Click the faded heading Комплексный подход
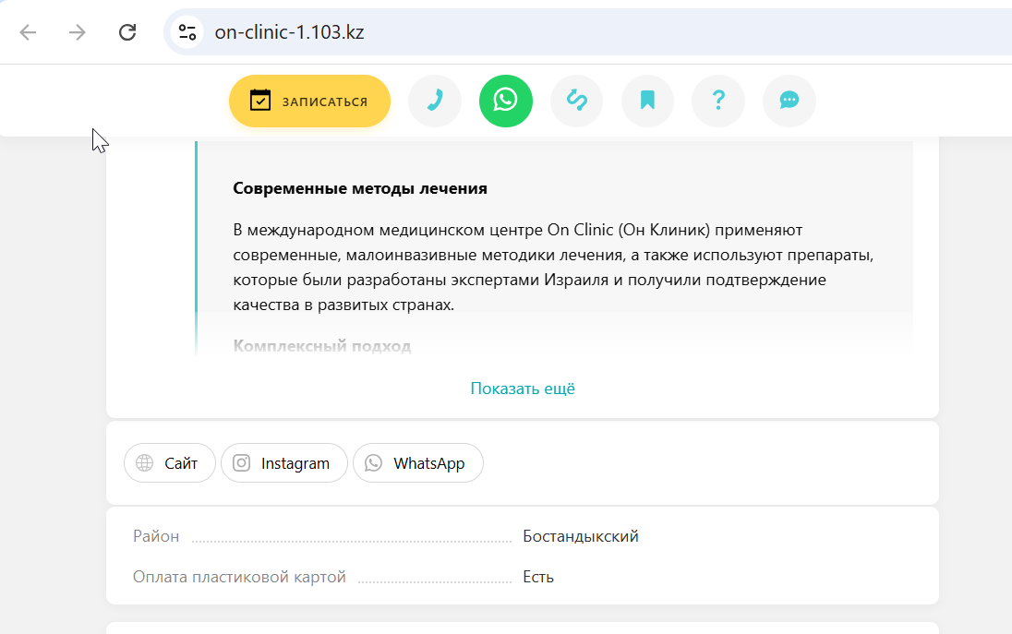The width and height of the screenshot is (1012, 634). (322, 346)
